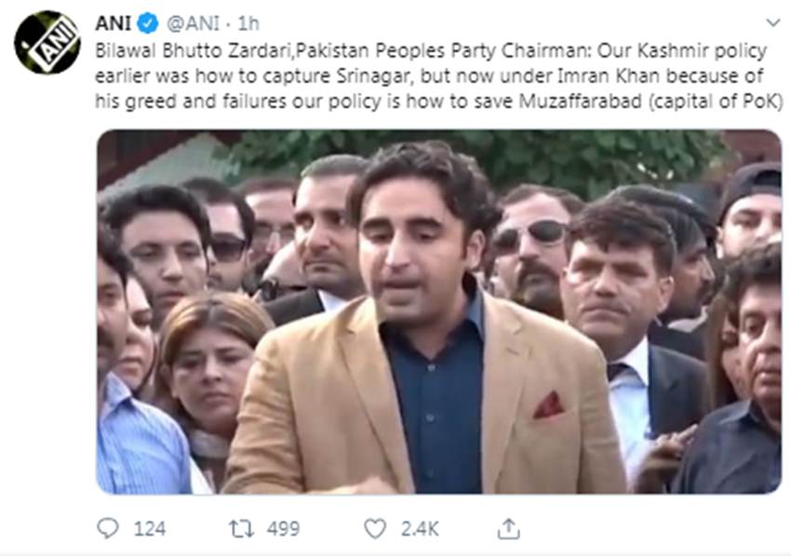
Task: Open the share tweet upload icon
Action: coord(508,529)
